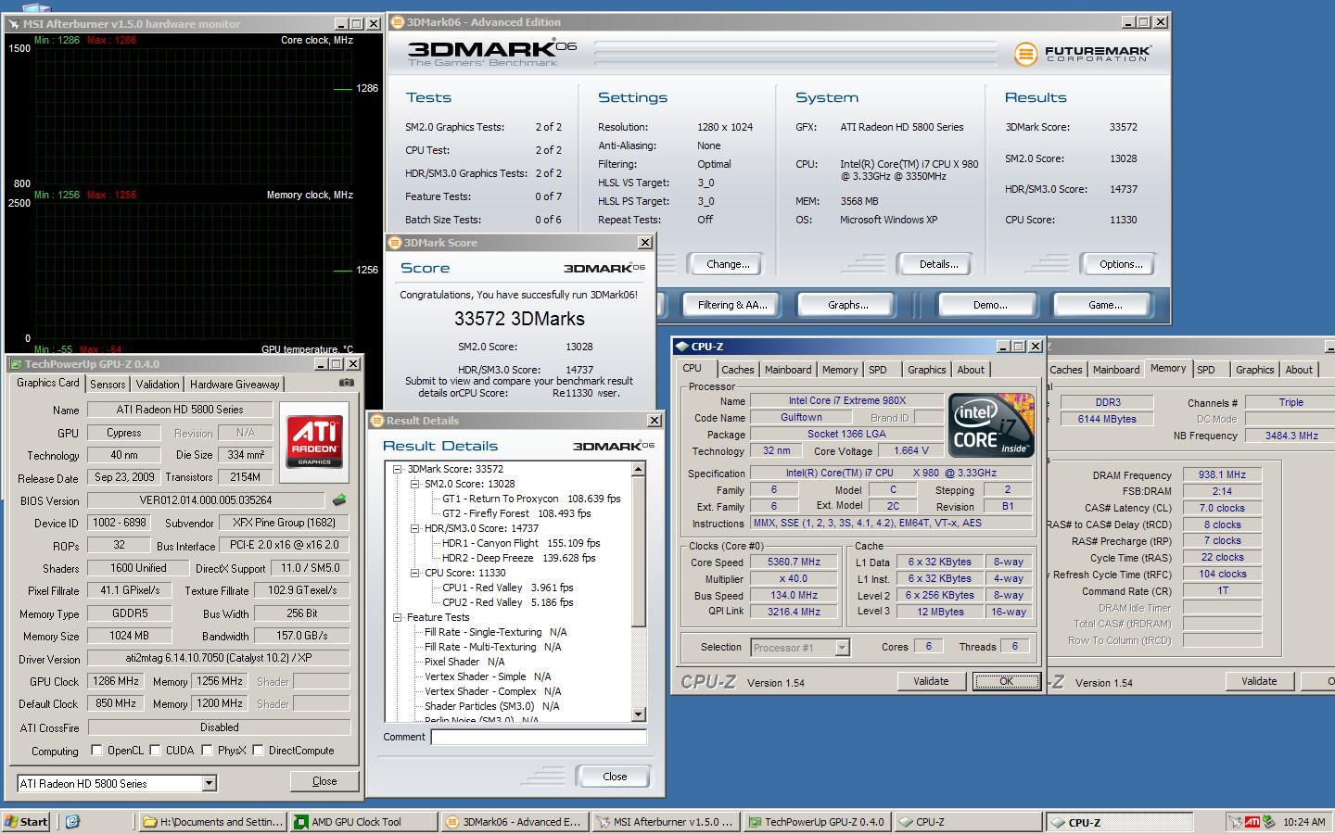Collapse the HDR/SM3.0 Score: 14737 node

point(415,528)
